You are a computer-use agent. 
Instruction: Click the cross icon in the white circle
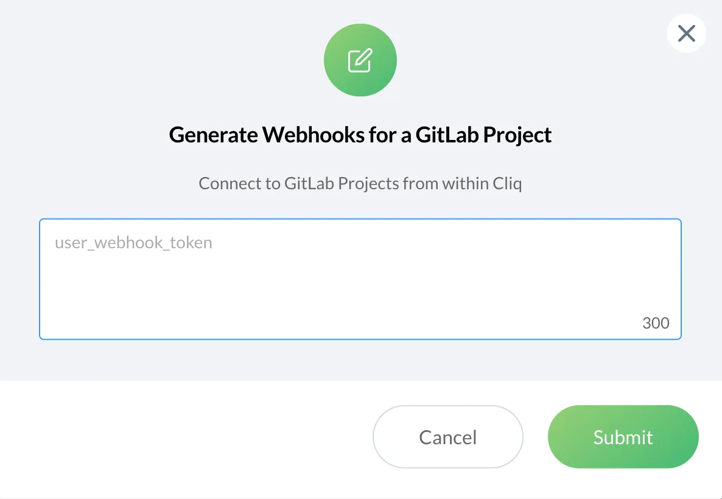[686, 33]
